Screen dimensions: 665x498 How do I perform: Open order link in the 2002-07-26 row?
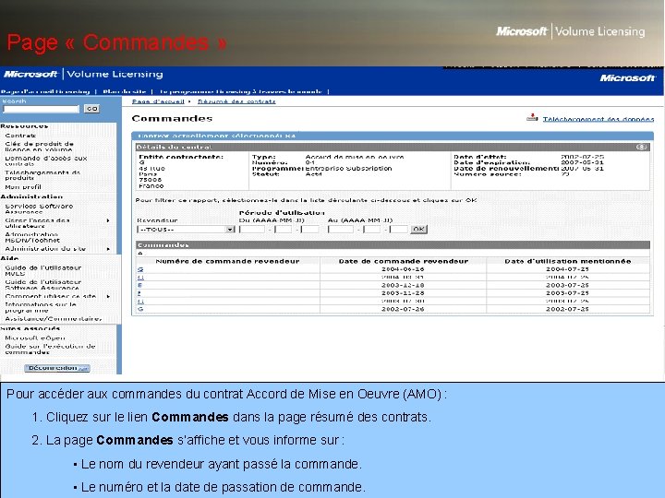click(x=140, y=309)
